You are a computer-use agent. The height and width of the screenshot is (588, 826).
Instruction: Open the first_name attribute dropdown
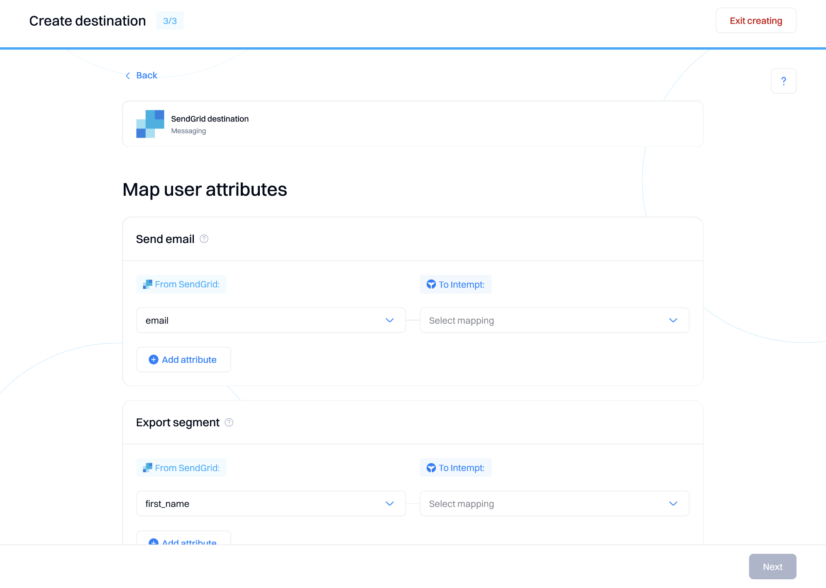pos(271,503)
